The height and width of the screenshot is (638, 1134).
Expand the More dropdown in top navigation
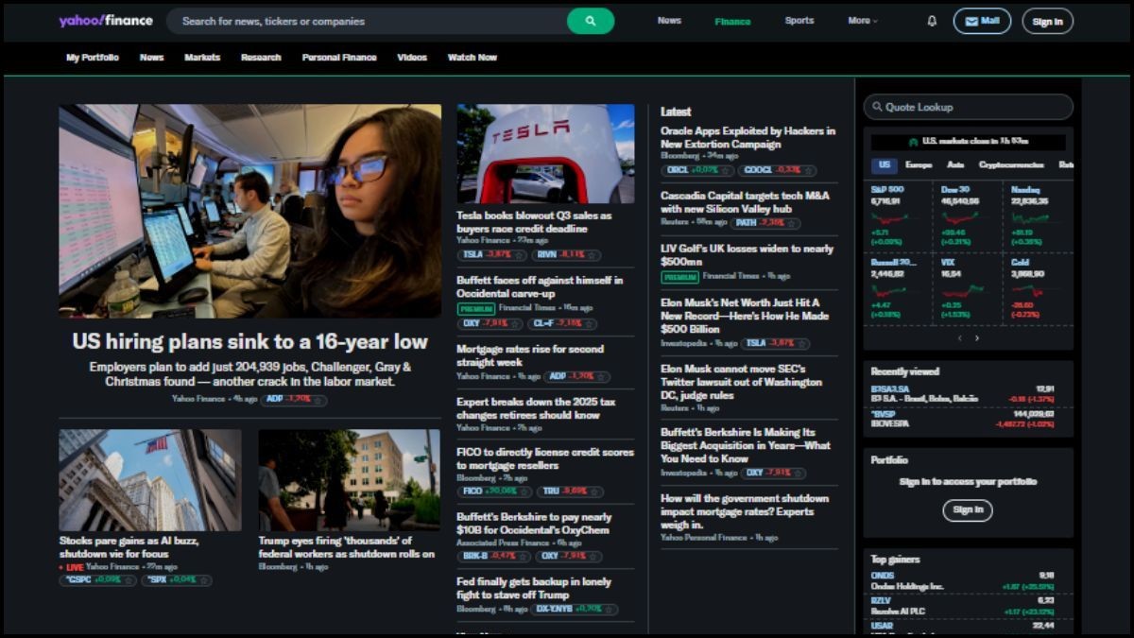[862, 21]
